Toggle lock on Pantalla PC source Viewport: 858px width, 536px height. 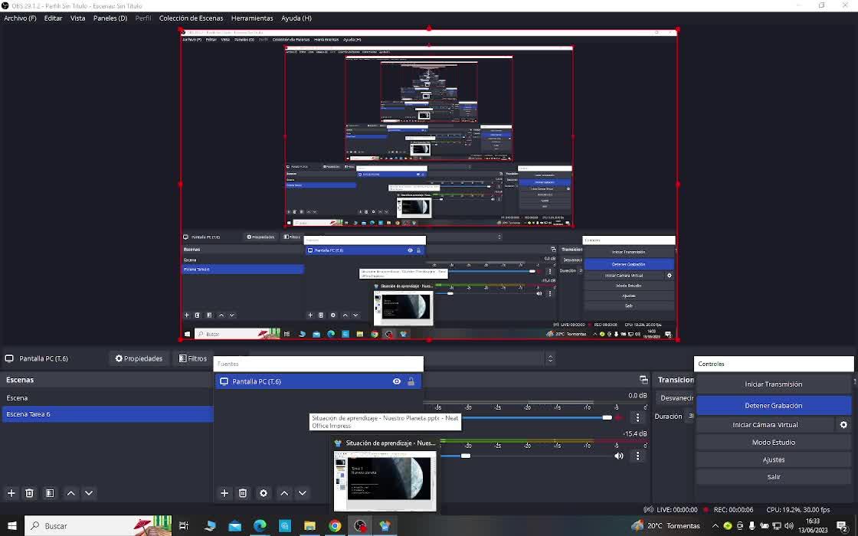411,381
